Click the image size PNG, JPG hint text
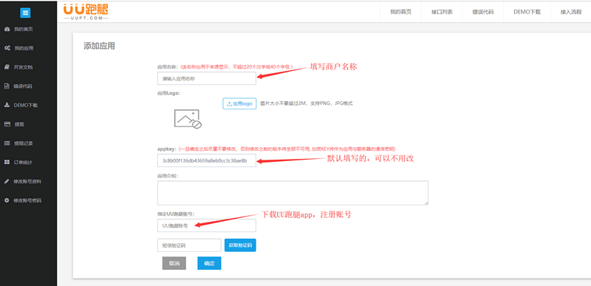Screen dimensions: 591x286 tap(307, 103)
